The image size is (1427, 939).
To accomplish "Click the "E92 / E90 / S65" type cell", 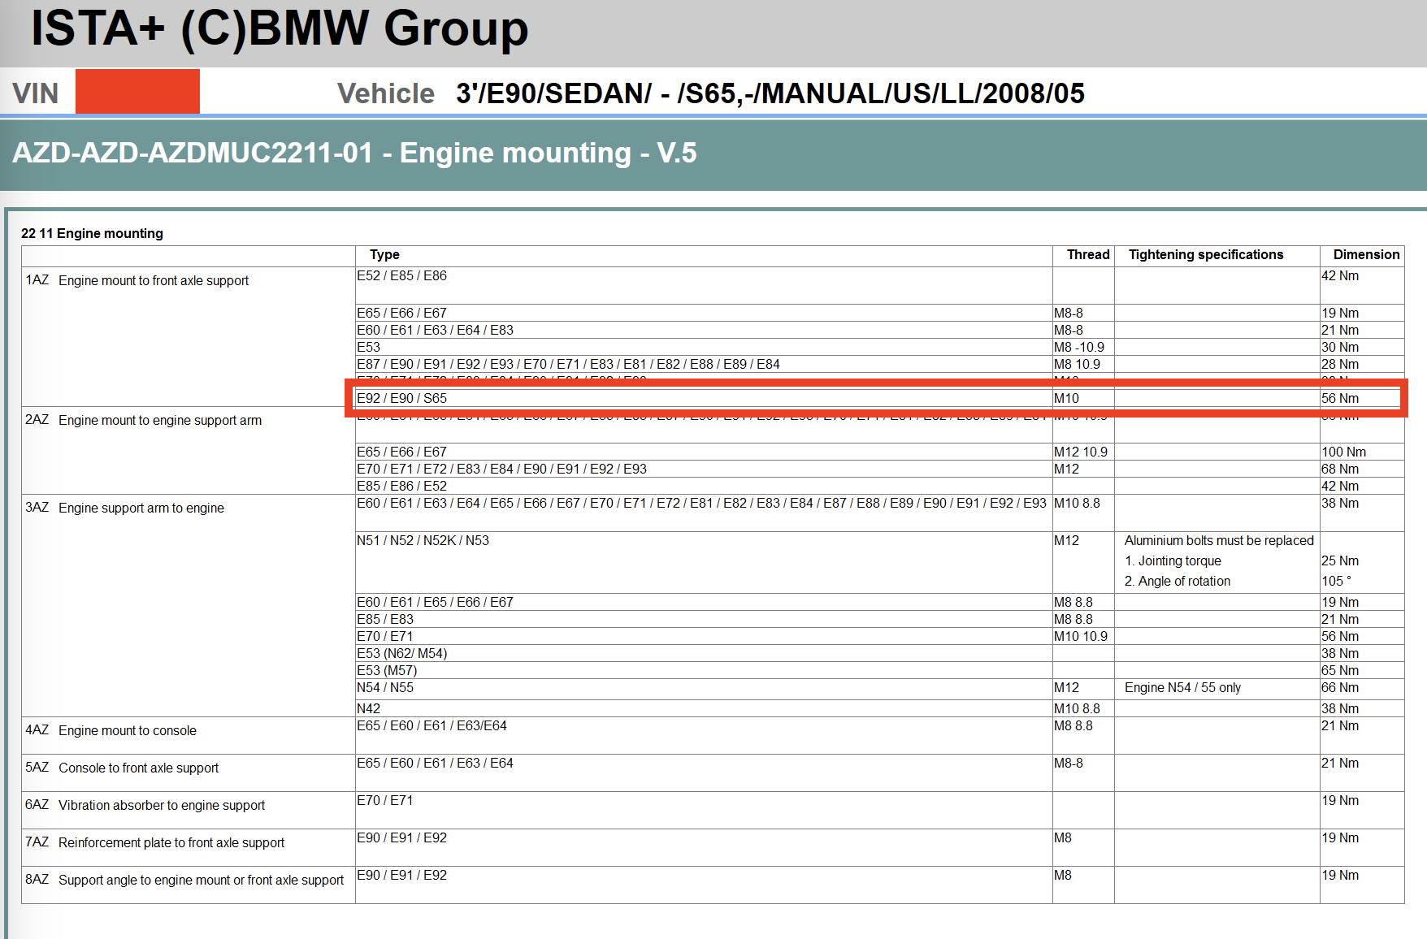I will pyautogui.click(x=401, y=398).
